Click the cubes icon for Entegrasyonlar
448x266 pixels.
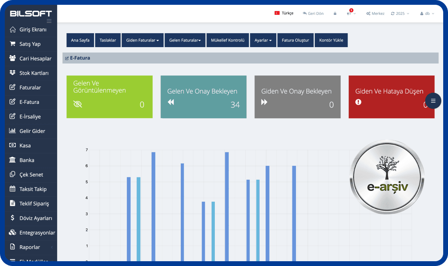tap(12, 232)
